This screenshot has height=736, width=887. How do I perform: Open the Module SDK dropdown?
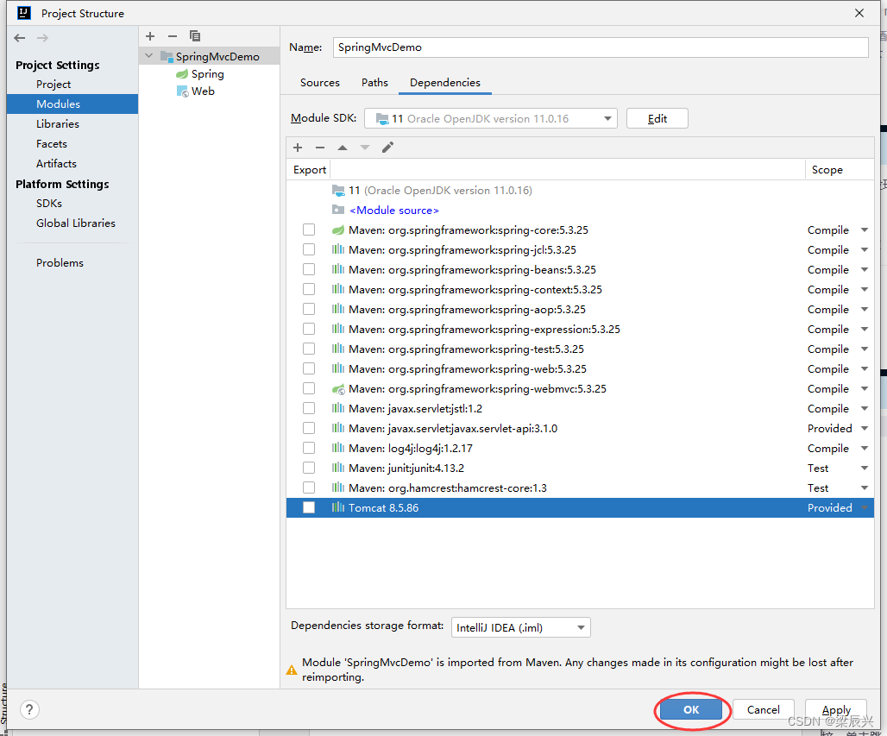(x=490, y=119)
